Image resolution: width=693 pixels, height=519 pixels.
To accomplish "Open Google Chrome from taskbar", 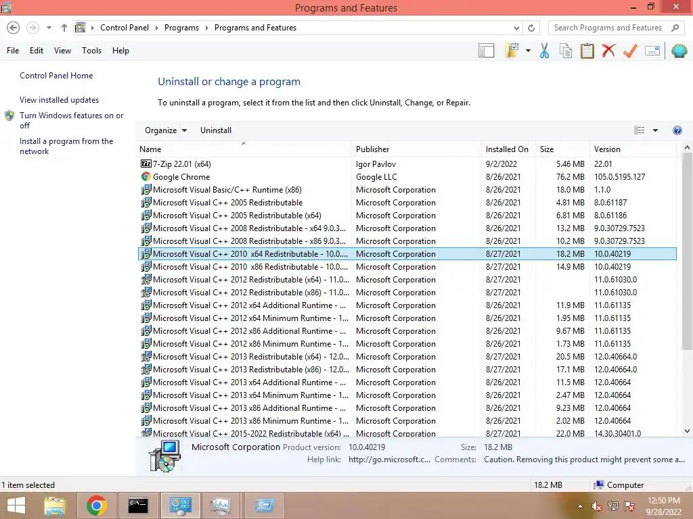I will click(x=96, y=505).
